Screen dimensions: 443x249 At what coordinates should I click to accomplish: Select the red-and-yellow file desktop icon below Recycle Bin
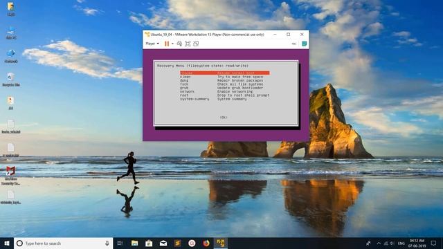11,103
